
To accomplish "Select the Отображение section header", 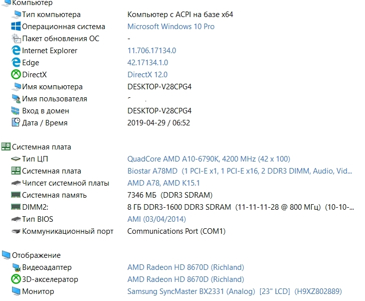I will (x=36, y=255).
